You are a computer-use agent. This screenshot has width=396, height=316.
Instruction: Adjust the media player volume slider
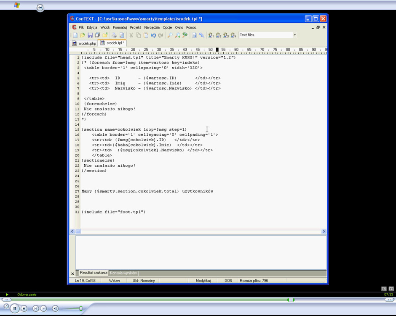point(81,308)
